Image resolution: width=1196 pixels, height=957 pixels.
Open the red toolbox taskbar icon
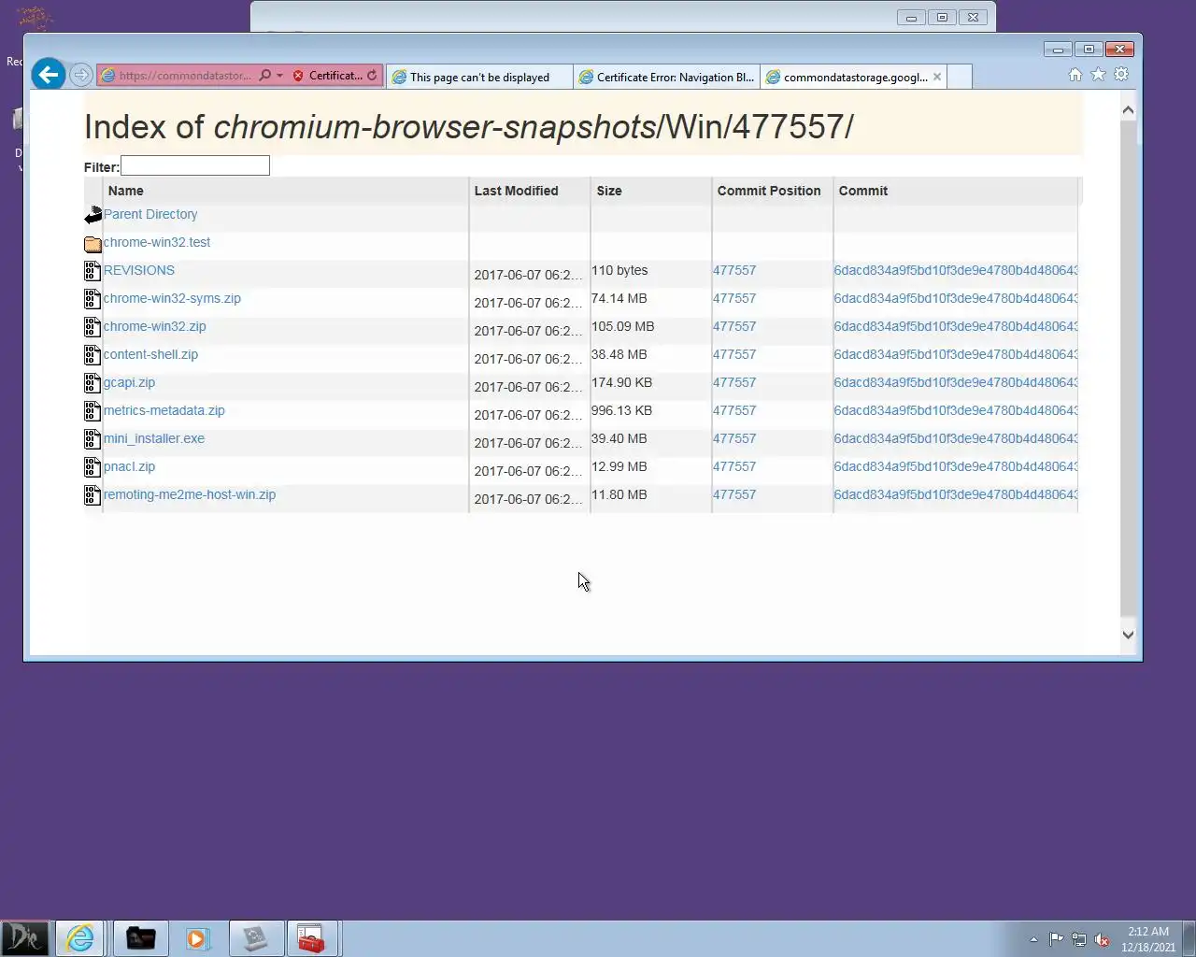[311, 938]
